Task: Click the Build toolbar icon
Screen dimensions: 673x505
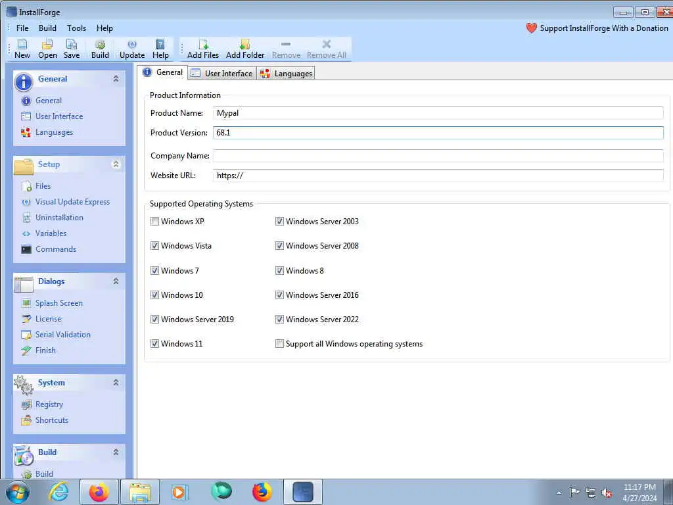Action: tap(100, 49)
